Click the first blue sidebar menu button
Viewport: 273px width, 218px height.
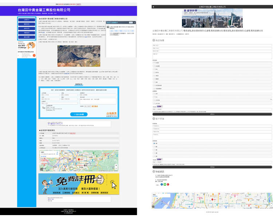point(27,20)
